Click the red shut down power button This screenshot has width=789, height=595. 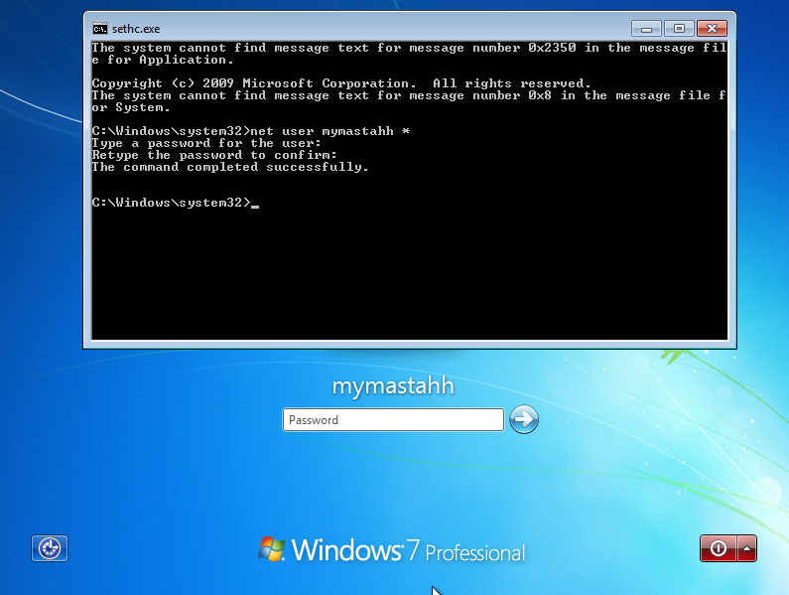719,548
